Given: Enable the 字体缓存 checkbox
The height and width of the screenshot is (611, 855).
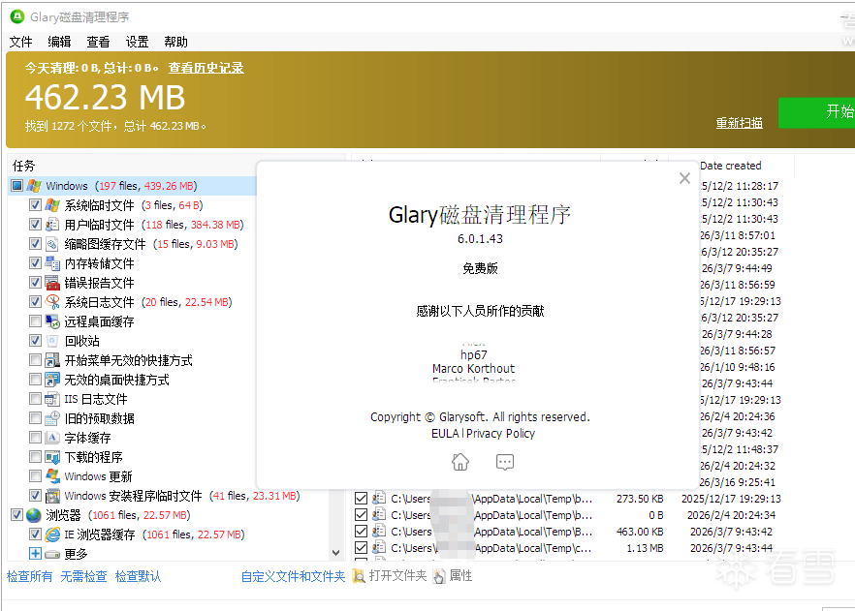Looking at the screenshot, I should [36, 438].
